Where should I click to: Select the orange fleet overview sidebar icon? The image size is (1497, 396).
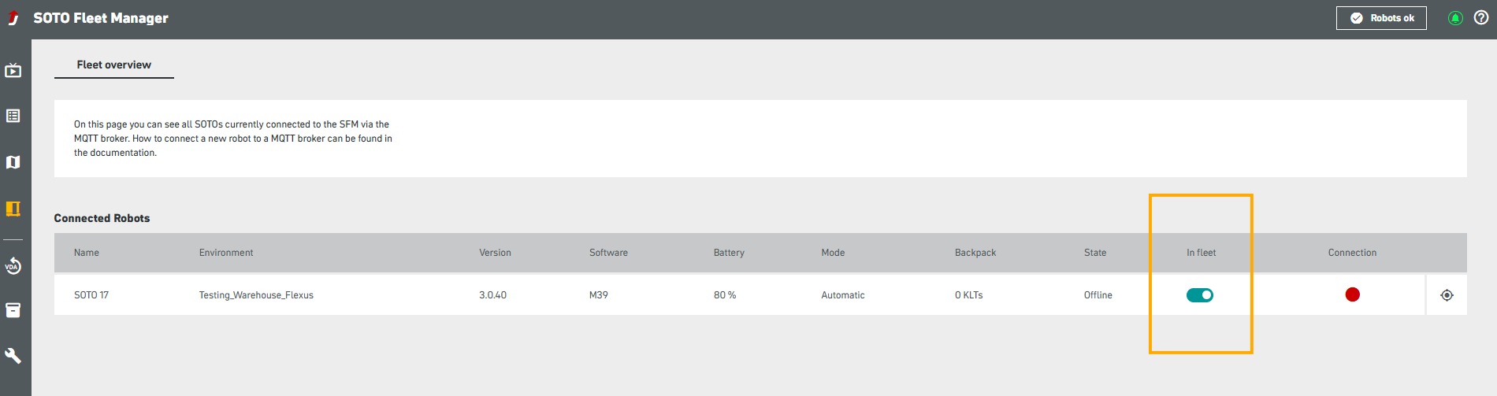point(13,209)
